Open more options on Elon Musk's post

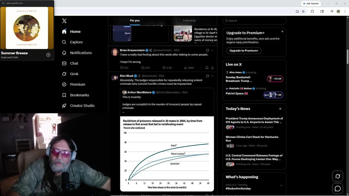coord(212,76)
